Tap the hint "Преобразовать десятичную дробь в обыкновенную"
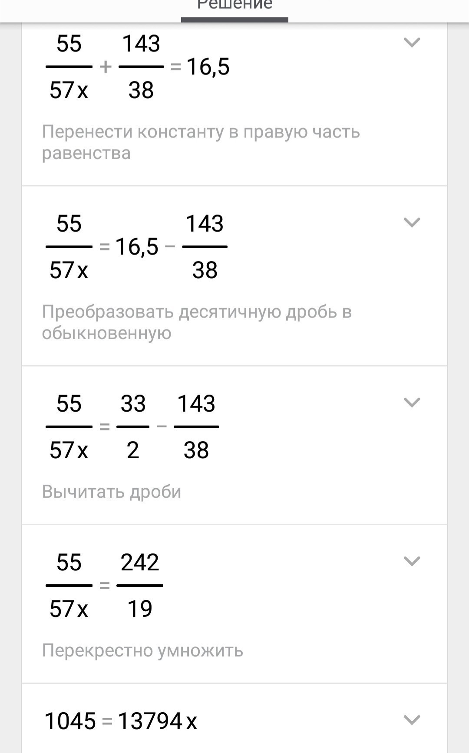 [196, 322]
